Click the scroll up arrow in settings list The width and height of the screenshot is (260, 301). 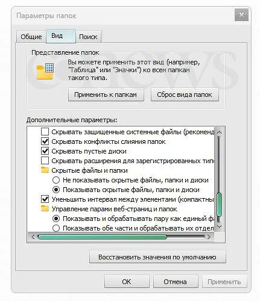(220, 132)
